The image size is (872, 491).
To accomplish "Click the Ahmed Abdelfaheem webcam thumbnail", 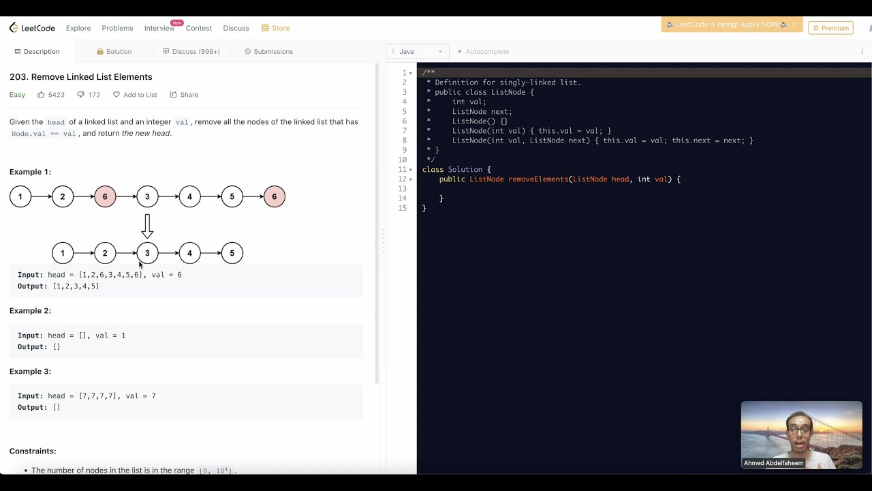I will coord(801,435).
